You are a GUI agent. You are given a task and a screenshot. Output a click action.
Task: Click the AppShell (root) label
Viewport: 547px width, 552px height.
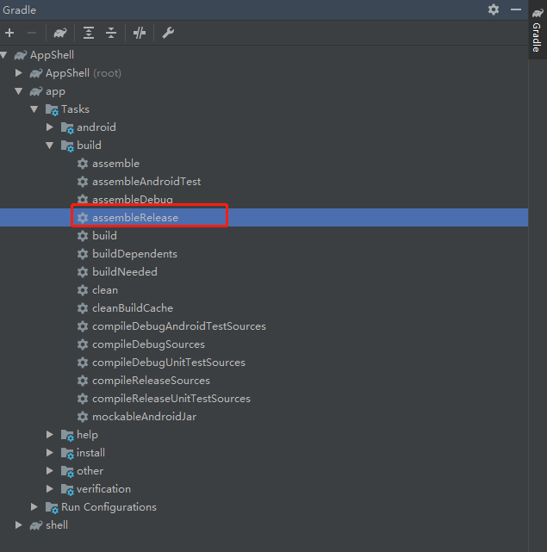pos(84,73)
